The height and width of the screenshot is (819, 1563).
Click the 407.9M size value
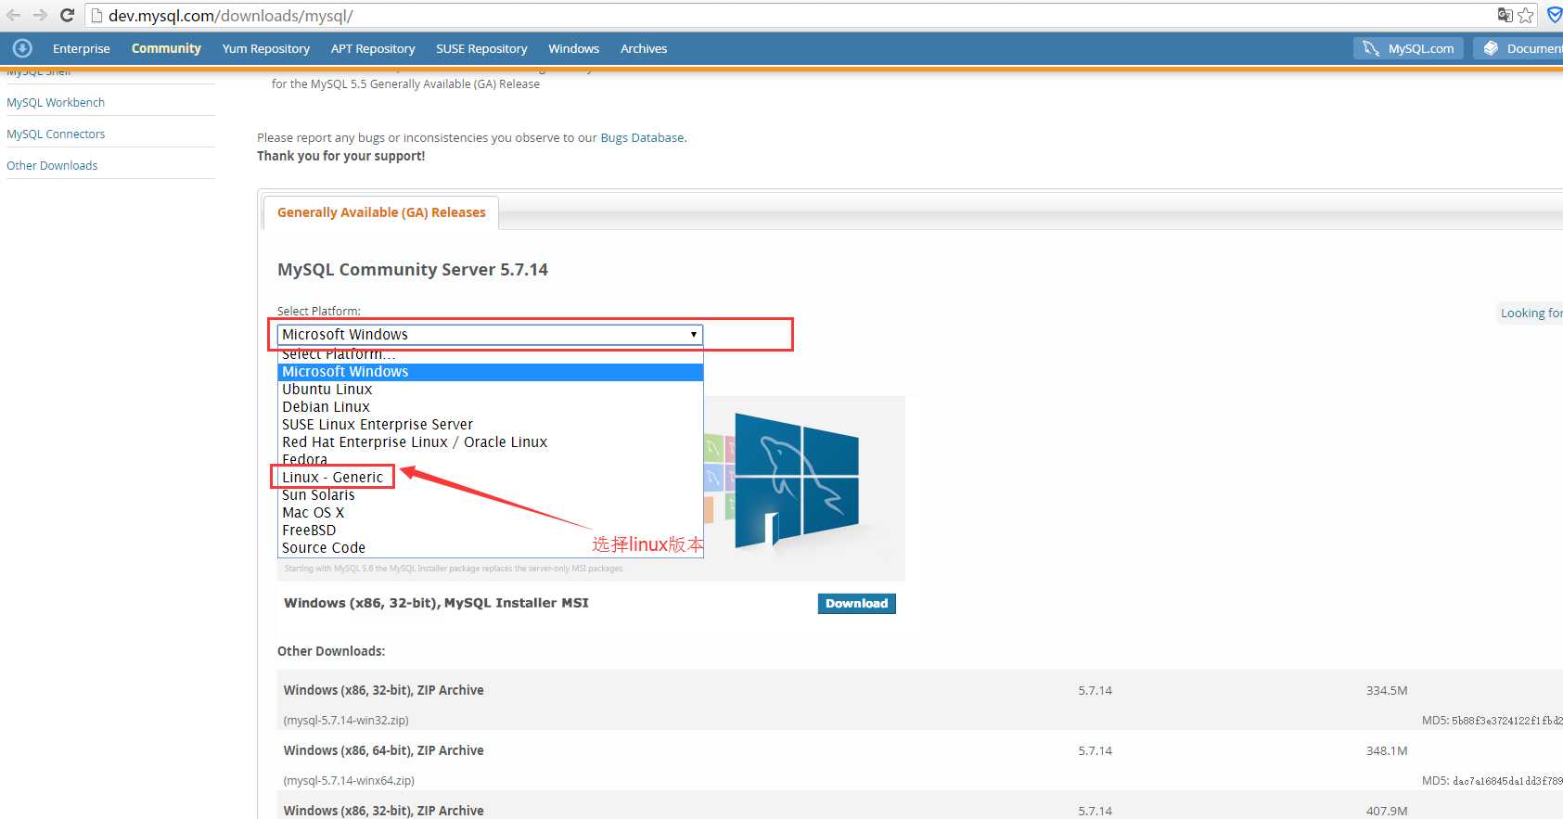pyautogui.click(x=1387, y=811)
